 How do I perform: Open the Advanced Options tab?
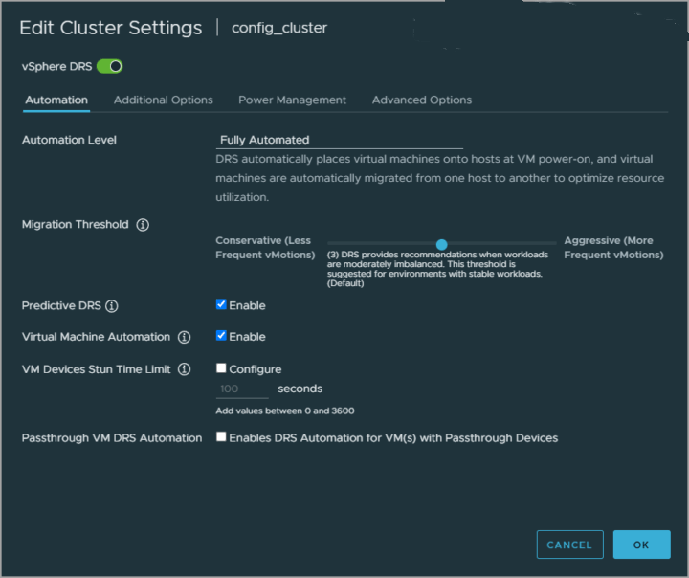422,100
